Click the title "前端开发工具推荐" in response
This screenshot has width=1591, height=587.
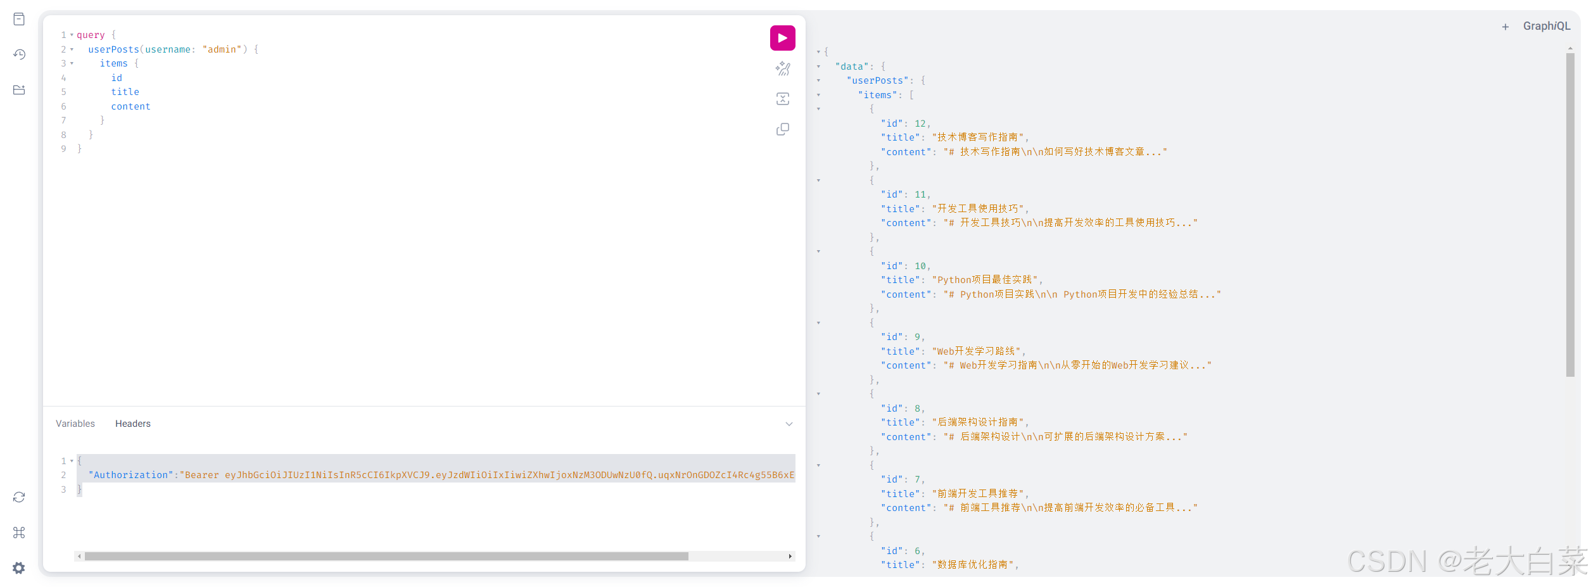click(x=977, y=494)
